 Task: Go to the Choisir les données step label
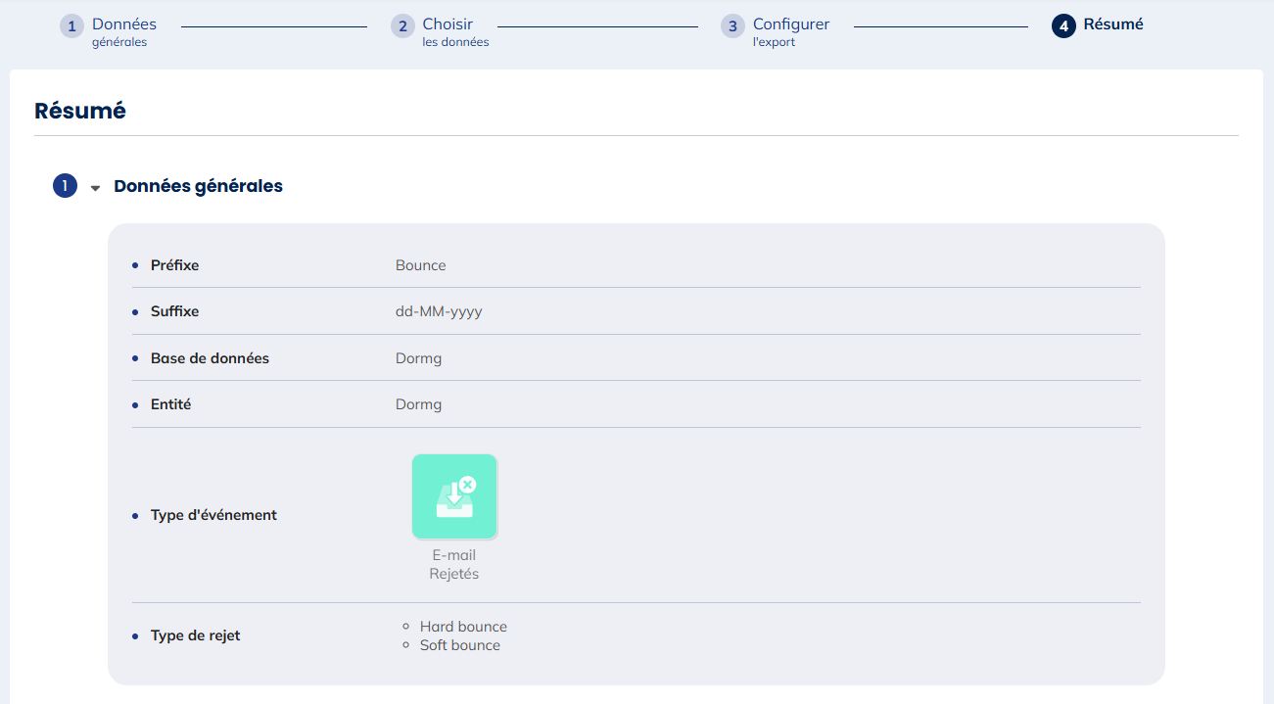click(454, 31)
